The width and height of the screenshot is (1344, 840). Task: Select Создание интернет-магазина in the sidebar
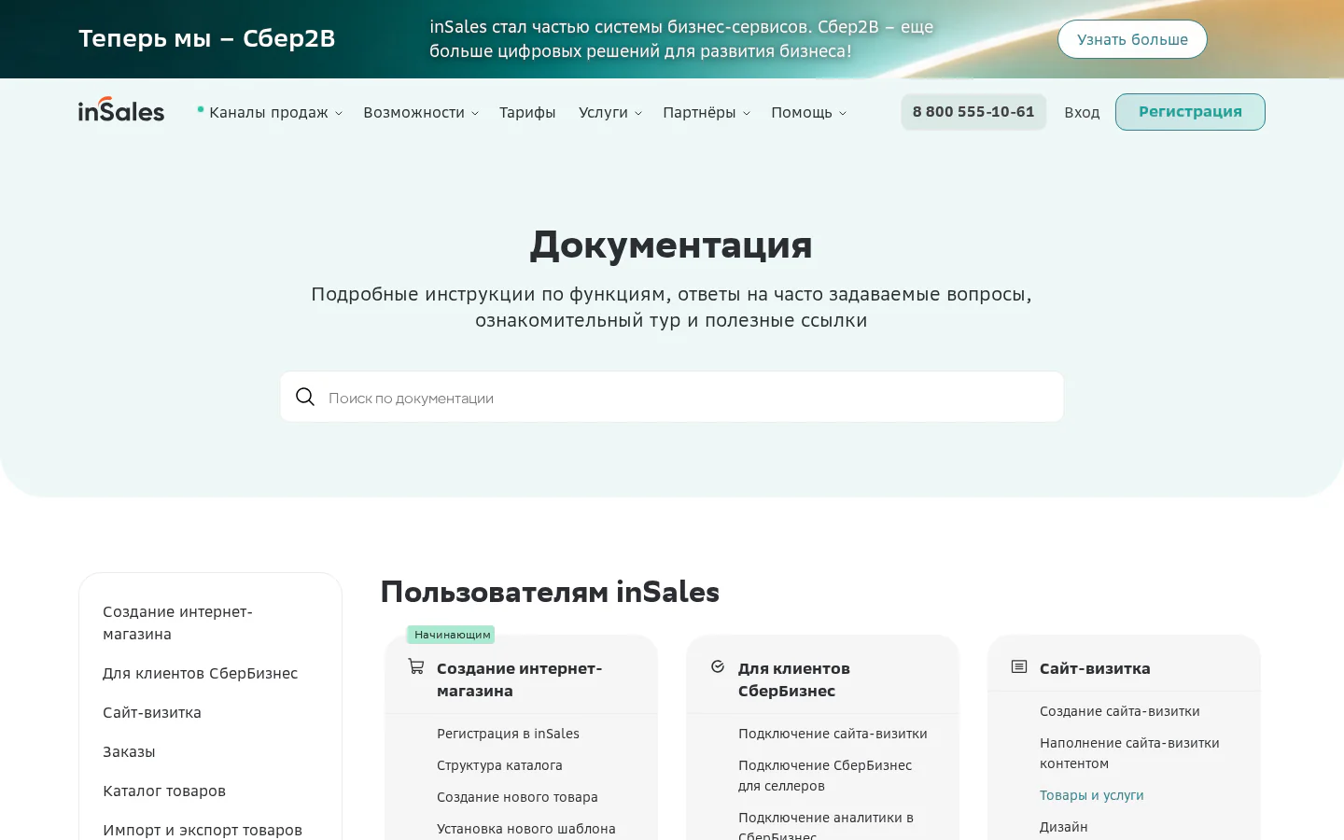coord(177,623)
